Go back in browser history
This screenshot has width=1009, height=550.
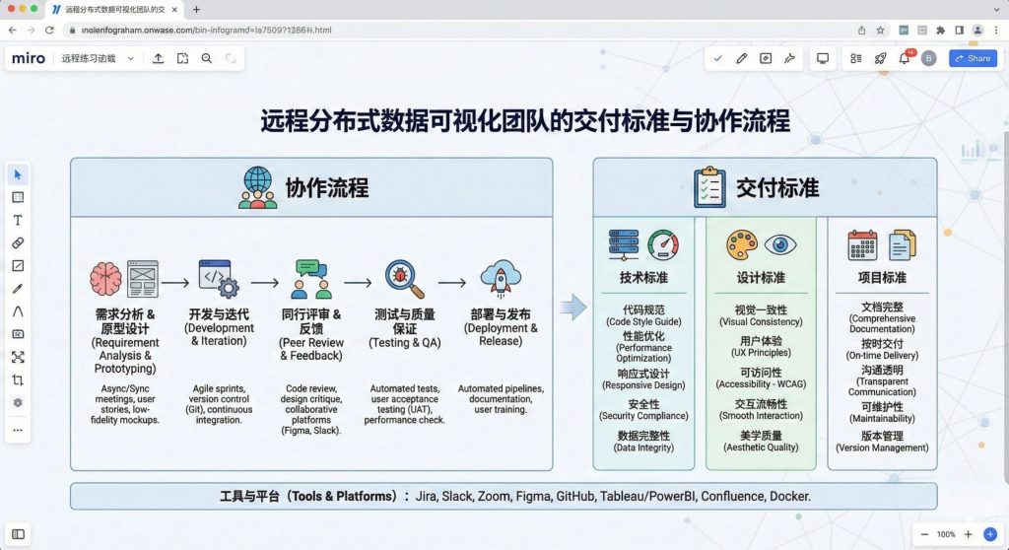[12, 30]
